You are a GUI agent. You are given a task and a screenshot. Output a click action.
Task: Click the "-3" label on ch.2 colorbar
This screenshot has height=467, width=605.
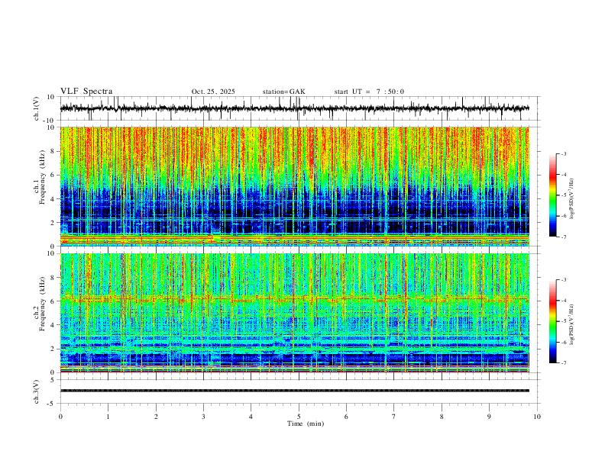(x=563, y=280)
